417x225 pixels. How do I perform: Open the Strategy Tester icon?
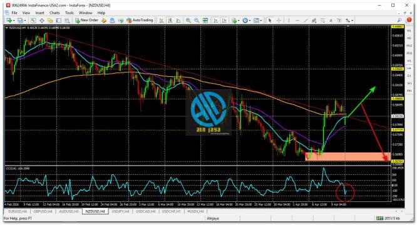pyautogui.click(x=67, y=20)
